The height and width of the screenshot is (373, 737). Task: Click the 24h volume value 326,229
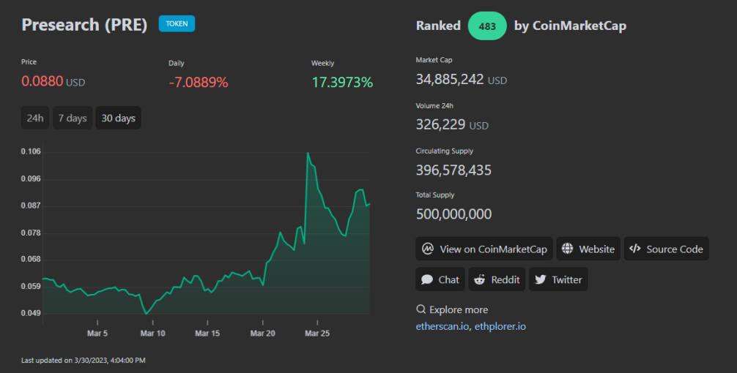click(440, 124)
